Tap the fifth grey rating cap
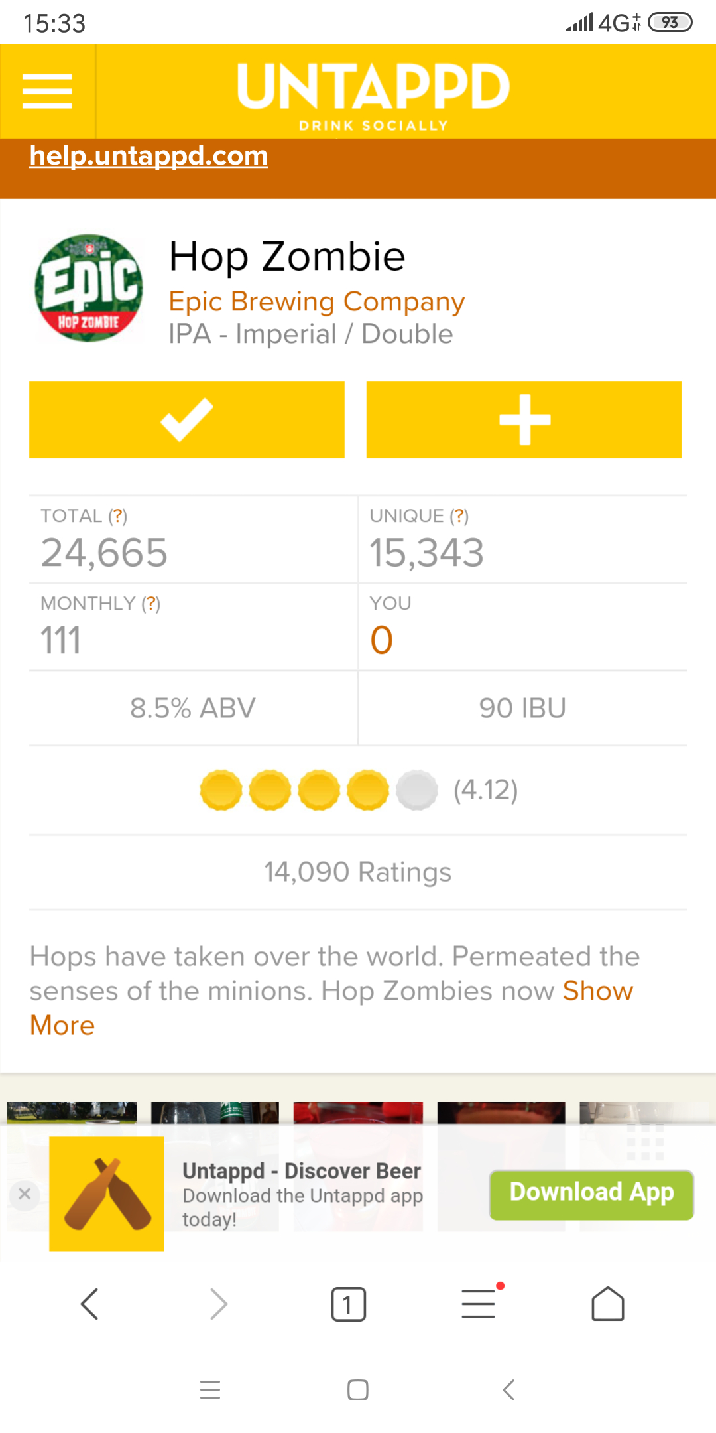The height and width of the screenshot is (1433, 716). pyautogui.click(x=417, y=790)
